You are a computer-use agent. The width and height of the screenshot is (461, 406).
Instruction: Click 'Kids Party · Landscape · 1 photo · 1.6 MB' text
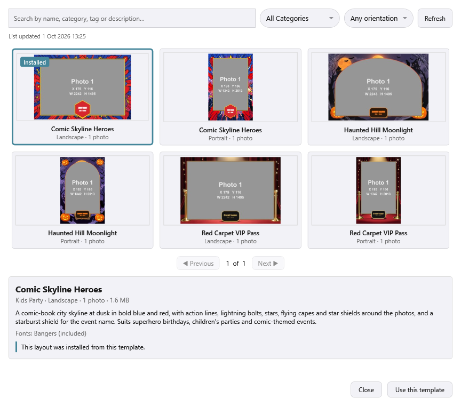point(73,300)
